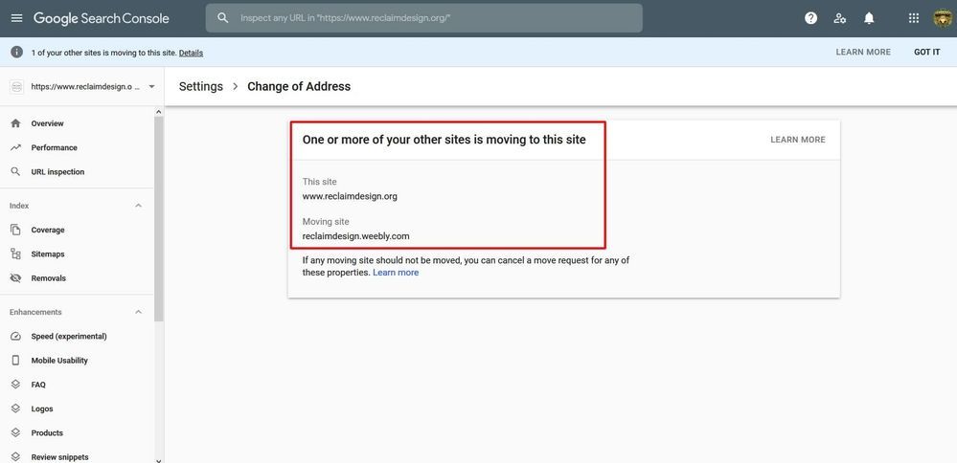Viewport: 957px width, 463px height.
Task: Click the Coverage pages icon
Action: [x=16, y=230]
